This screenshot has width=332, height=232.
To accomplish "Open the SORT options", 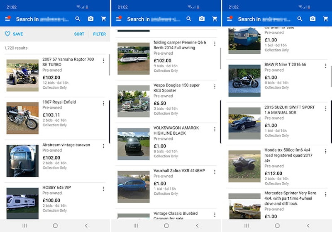I will tap(79, 34).
